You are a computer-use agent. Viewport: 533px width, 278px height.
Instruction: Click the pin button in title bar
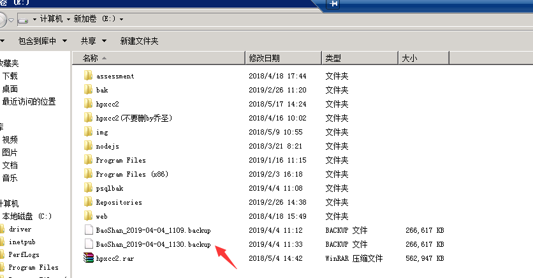click(333, 4)
